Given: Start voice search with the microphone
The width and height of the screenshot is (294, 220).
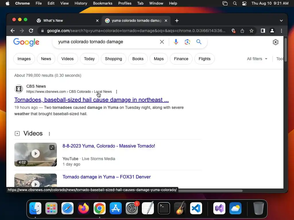Looking at the screenshot, I should [x=176, y=42].
